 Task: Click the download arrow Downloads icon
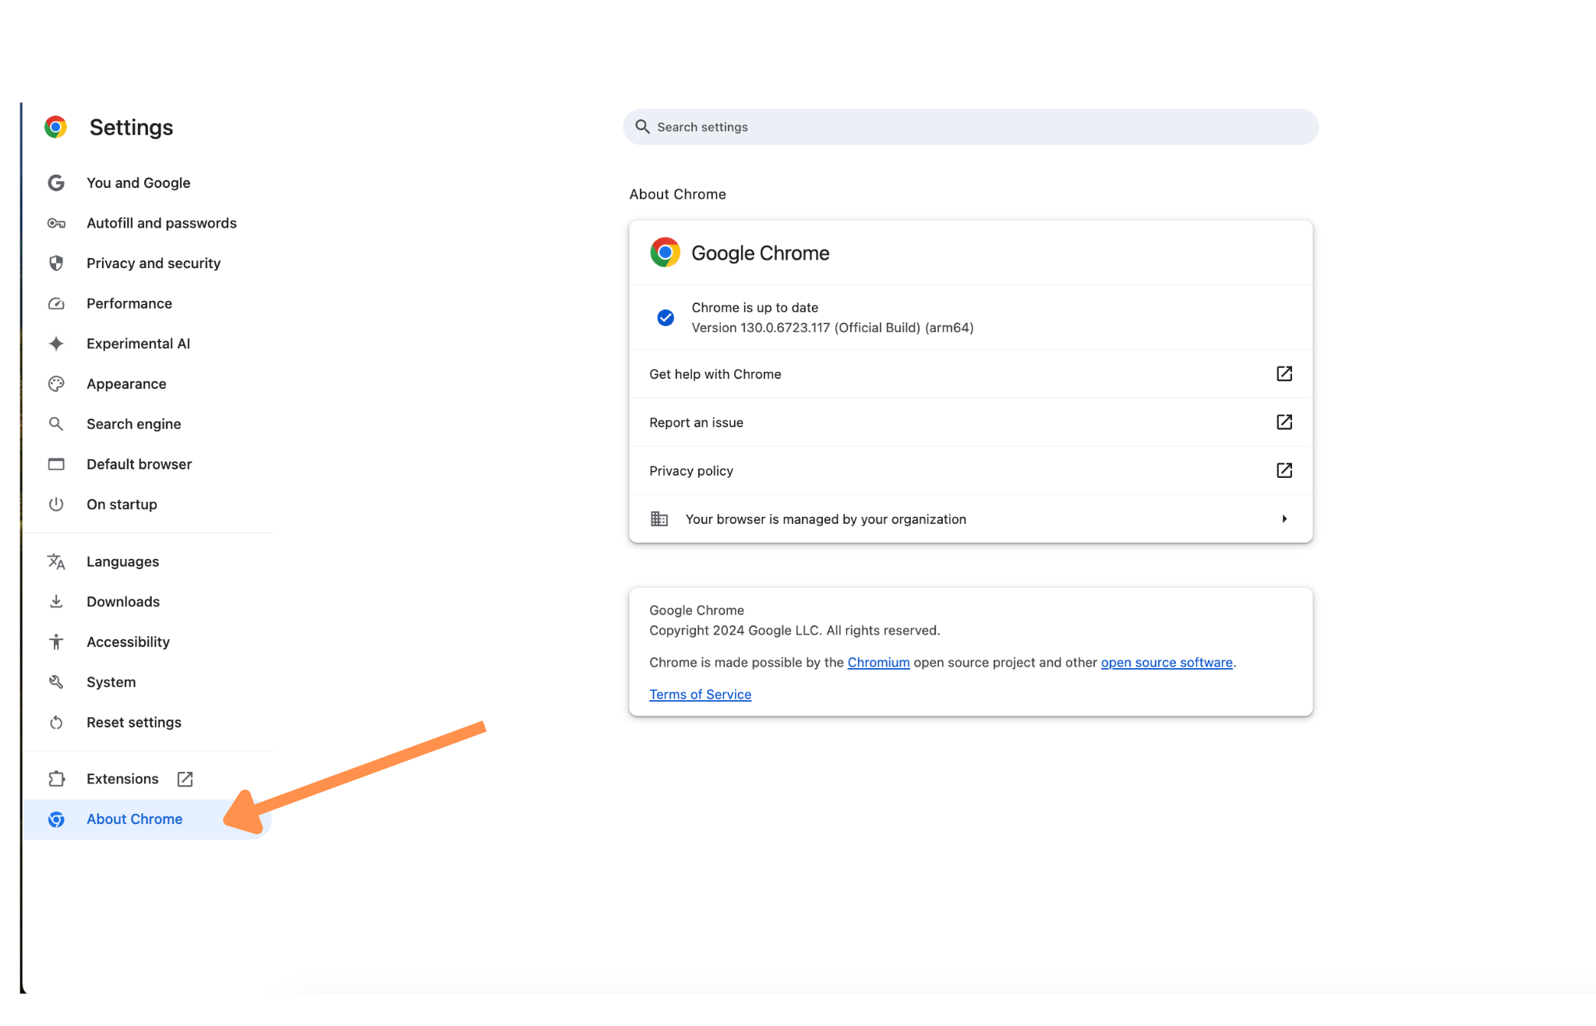[x=56, y=602]
